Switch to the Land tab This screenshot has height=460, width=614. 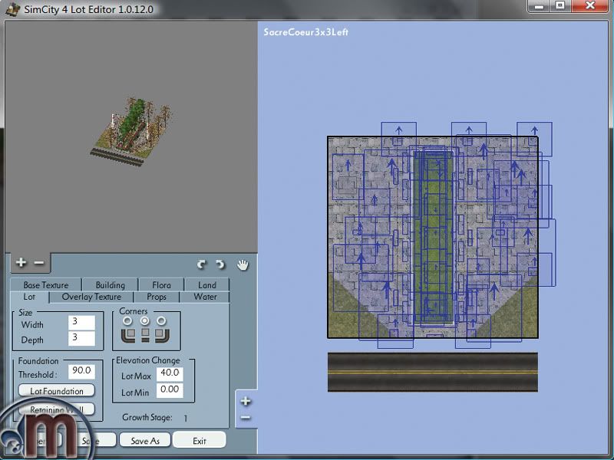point(206,284)
